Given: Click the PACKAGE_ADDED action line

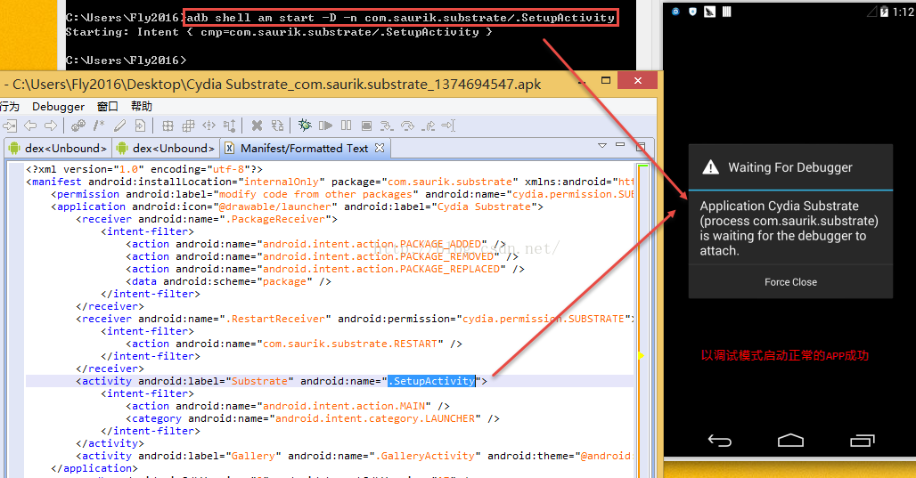Looking at the screenshot, I should click(x=315, y=244).
